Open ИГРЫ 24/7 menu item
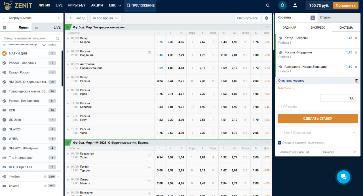Viewport: 363px width, 196px height. click(x=77, y=5)
